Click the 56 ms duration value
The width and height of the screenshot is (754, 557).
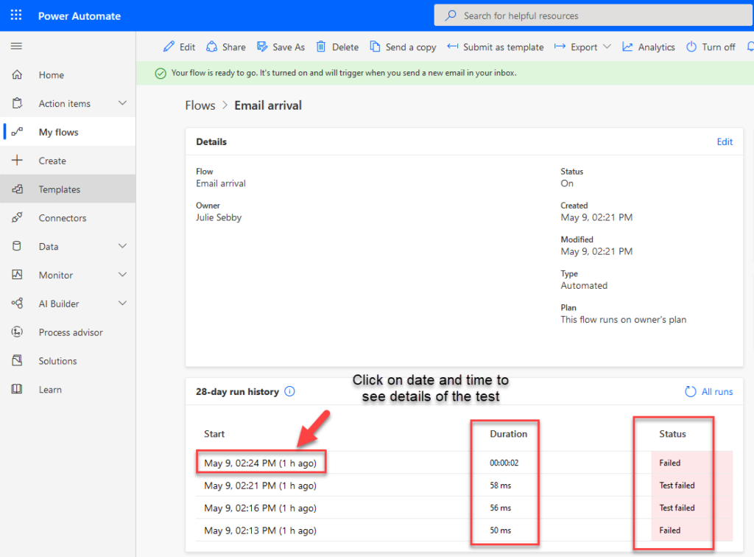point(500,508)
